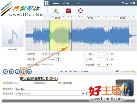The width and height of the screenshot is (137, 104).
Task: Minimize the ringtone maker window
Action: point(127,3)
